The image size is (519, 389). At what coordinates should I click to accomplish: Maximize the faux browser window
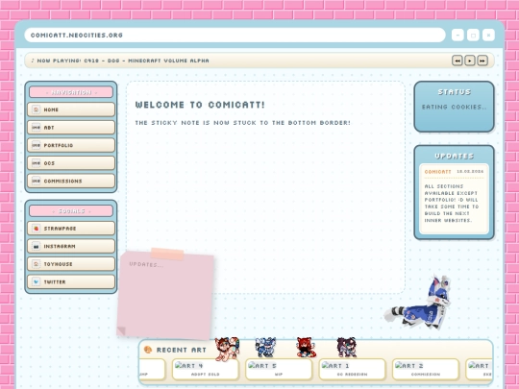click(473, 36)
